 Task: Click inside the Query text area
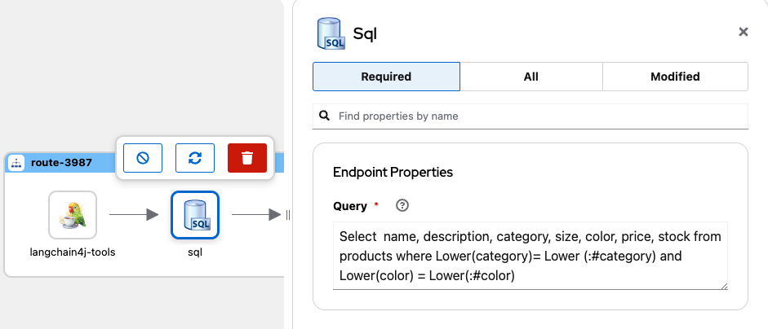pos(530,256)
